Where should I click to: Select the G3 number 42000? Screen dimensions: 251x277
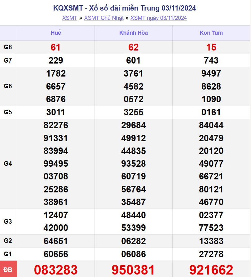pyautogui.click(x=56, y=228)
